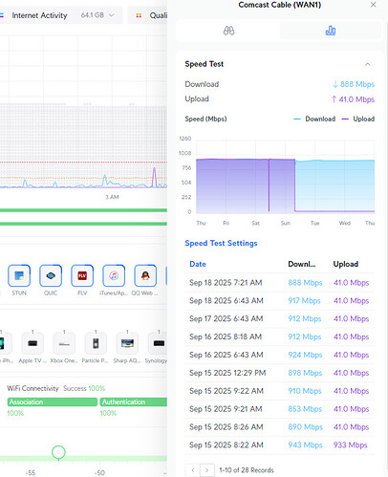The image size is (388, 477).
Task: Select Sep 15 2025 9:21 AM record
Action: pyautogui.click(x=279, y=409)
